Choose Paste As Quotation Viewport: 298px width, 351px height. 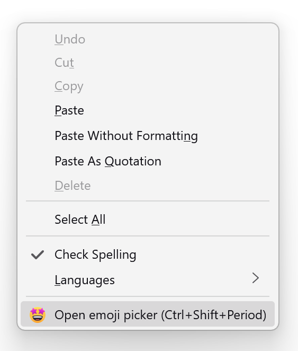[148, 161]
